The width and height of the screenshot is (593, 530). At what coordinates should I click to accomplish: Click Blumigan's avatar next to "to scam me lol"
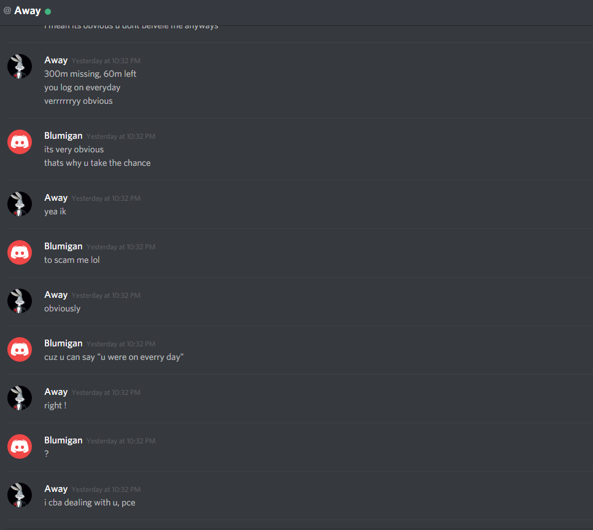[x=20, y=252]
